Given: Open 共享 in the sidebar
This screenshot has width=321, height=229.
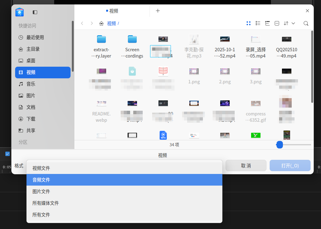Looking at the screenshot, I should click(43, 131).
